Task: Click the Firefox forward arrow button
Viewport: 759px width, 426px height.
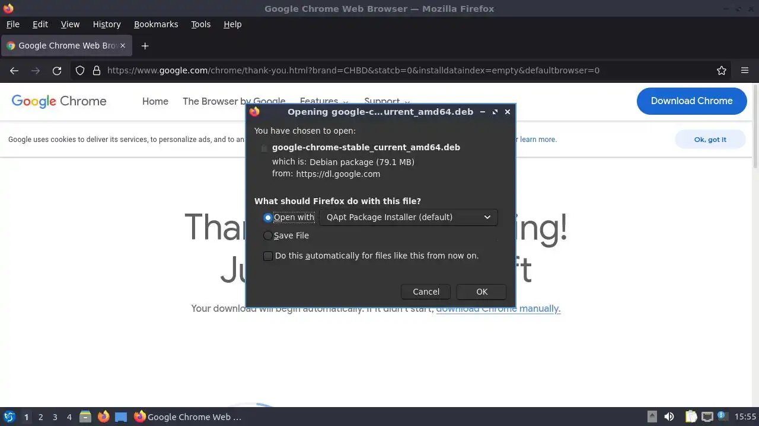Action: pyautogui.click(x=36, y=70)
